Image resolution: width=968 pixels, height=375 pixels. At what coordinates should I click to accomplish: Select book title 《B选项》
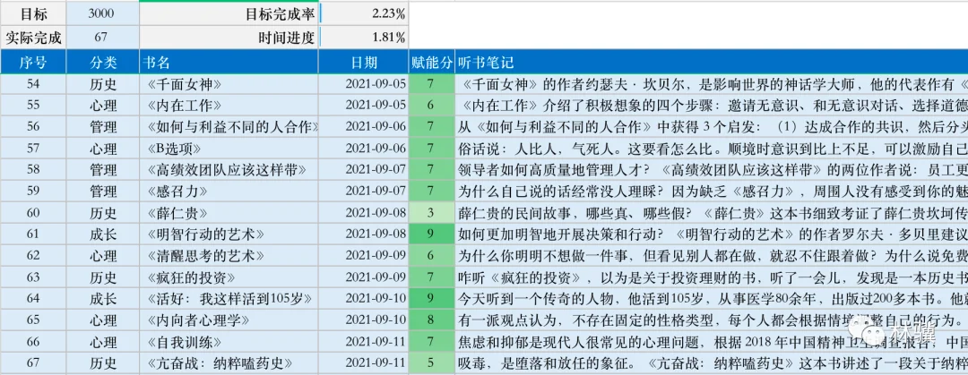click(x=174, y=149)
